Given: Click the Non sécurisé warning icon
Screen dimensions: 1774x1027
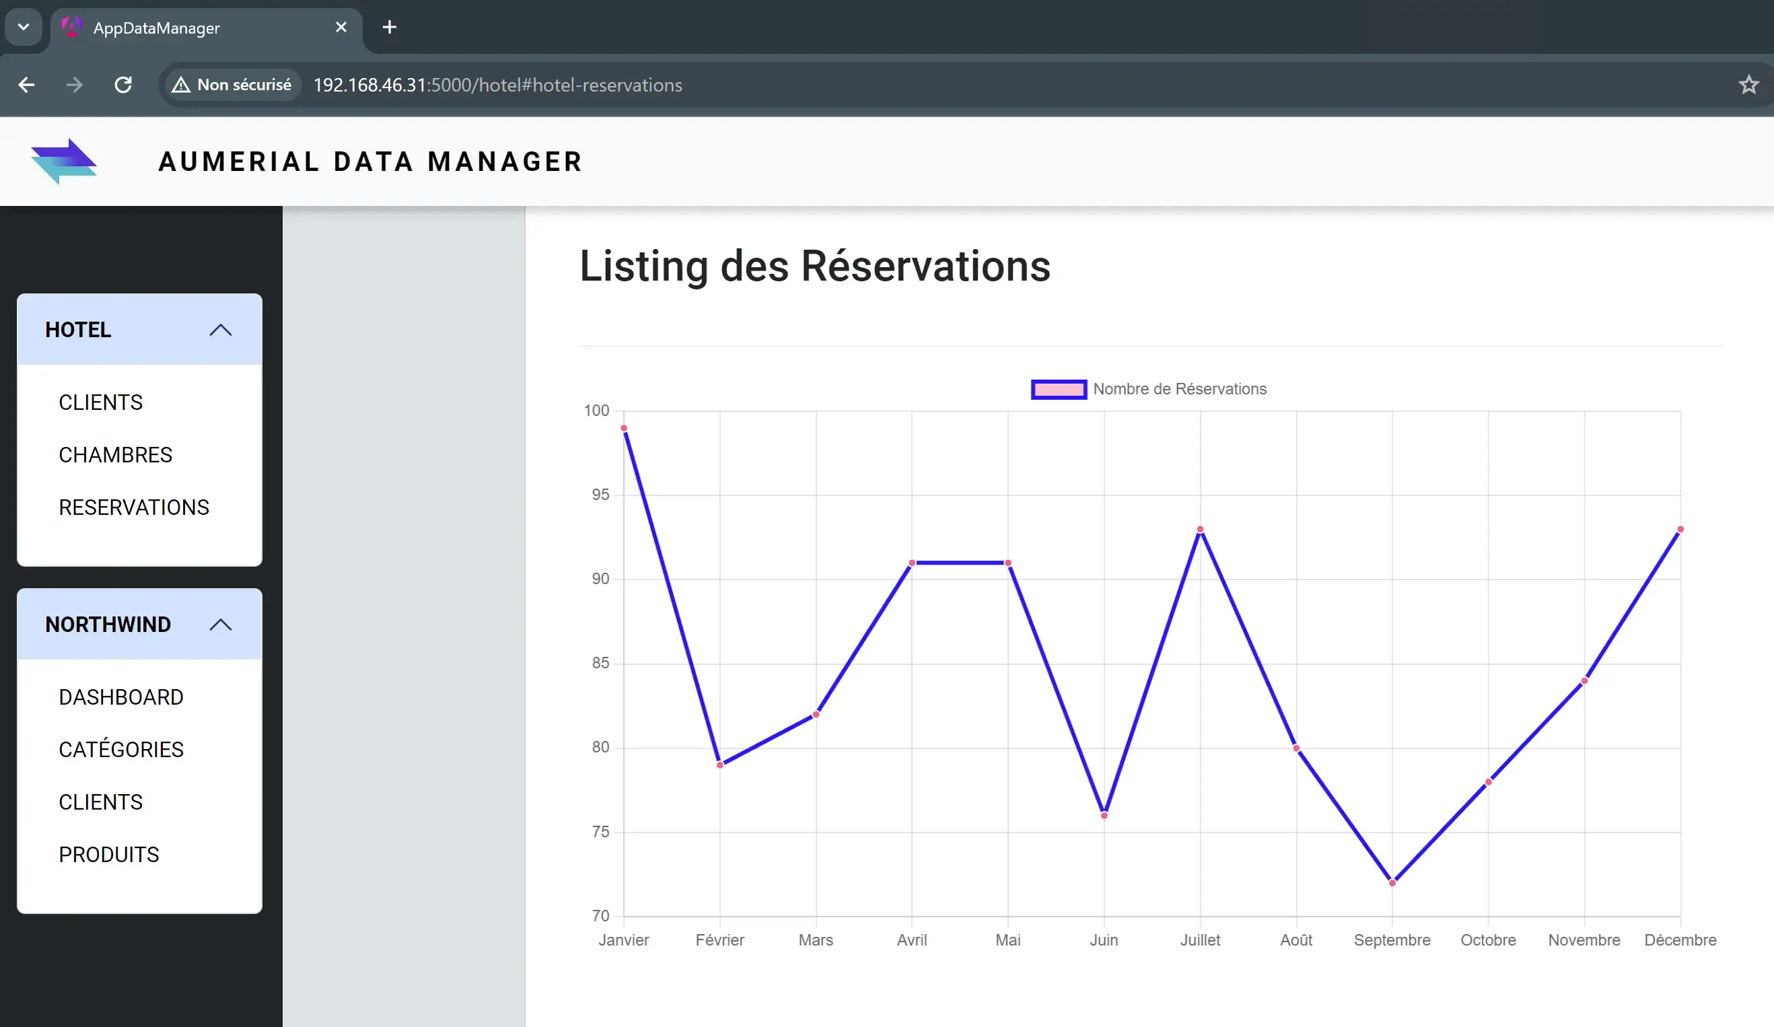Looking at the screenshot, I should tap(181, 85).
